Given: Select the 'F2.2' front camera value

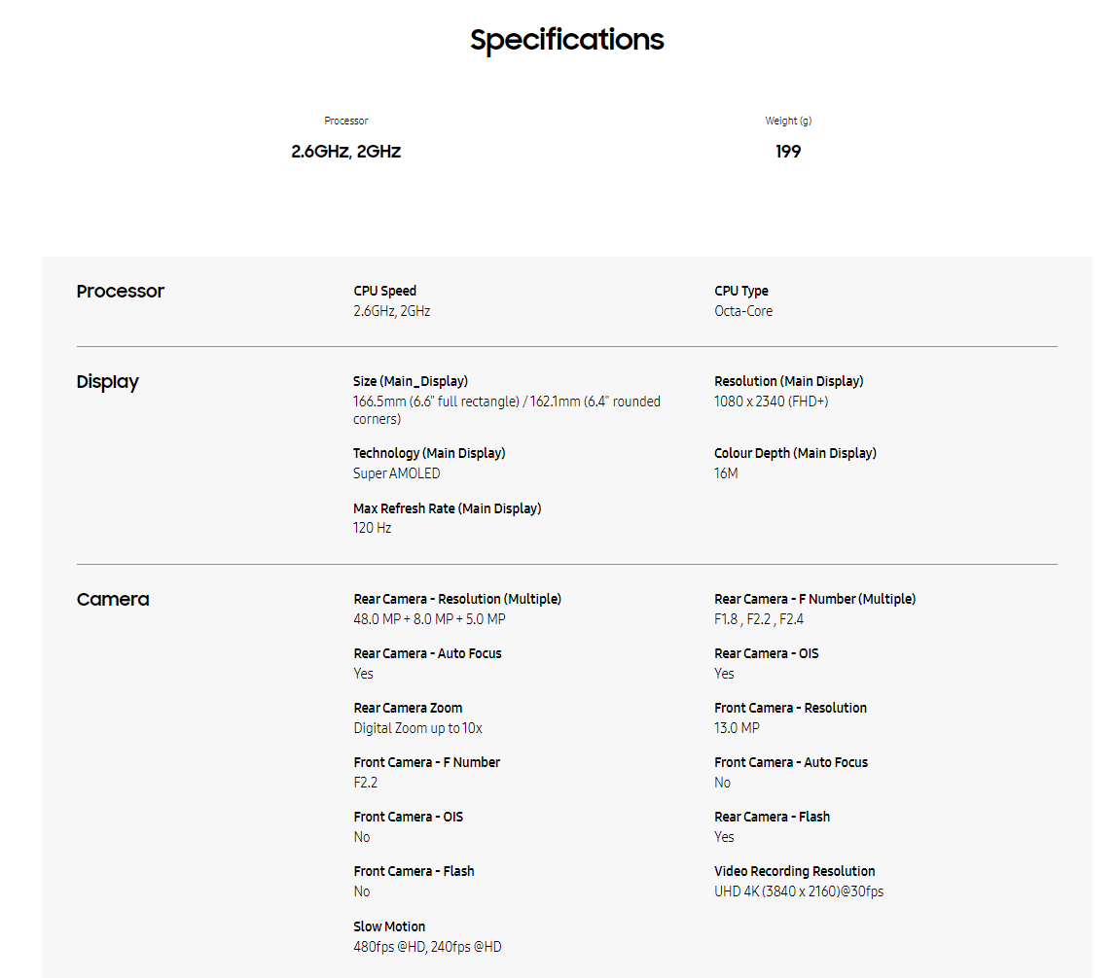Looking at the screenshot, I should pyautogui.click(x=366, y=783).
